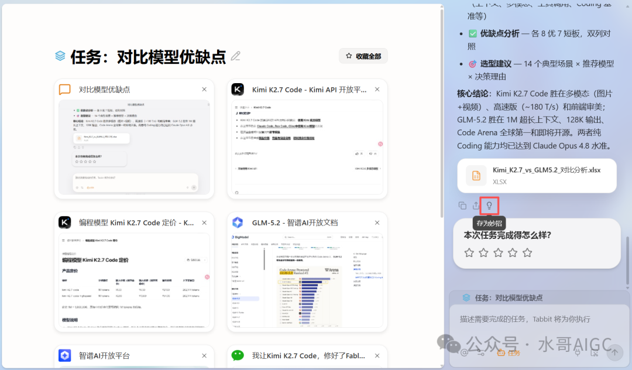
Task: Click the chat bubble icon on the 对比模型优缺点 card
Action: click(x=65, y=90)
